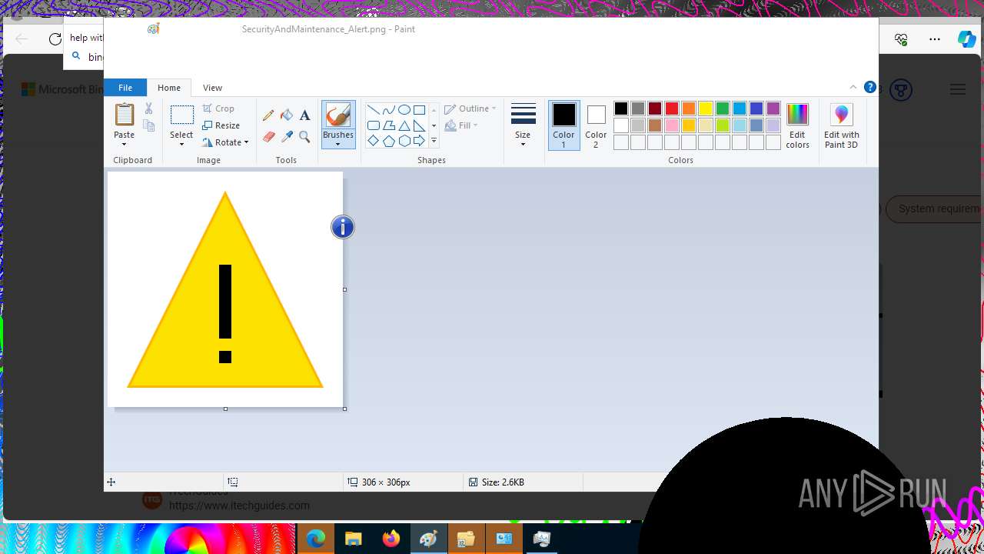Pick the pink color swatch
984x554 pixels.
point(672,125)
